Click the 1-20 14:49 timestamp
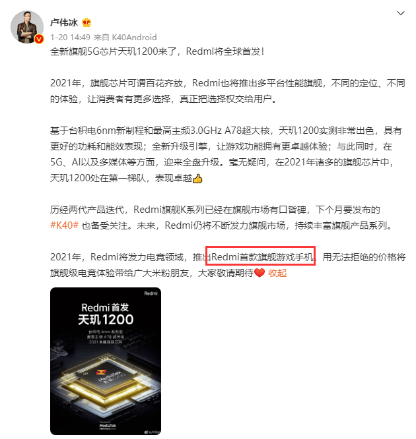Viewport: 416px width, 439px height. coord(70,37)
